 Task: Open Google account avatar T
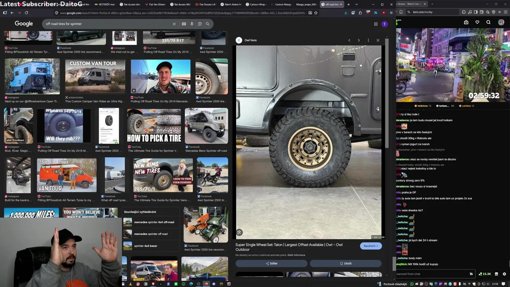click(384, 24)
